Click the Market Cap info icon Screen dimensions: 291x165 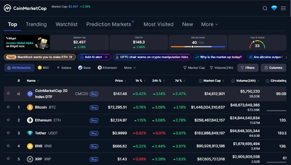pos(200,81)
